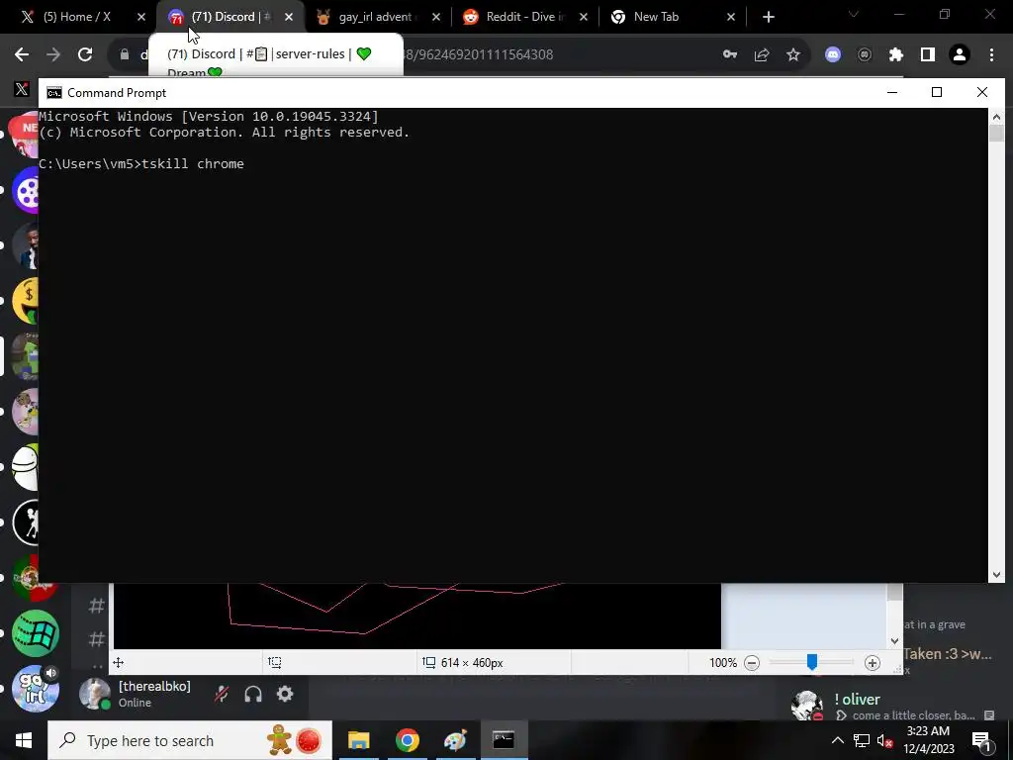The image size is (1013, 760).
Task: Go forward in Chrome
Action: click(x=53, y=54)
